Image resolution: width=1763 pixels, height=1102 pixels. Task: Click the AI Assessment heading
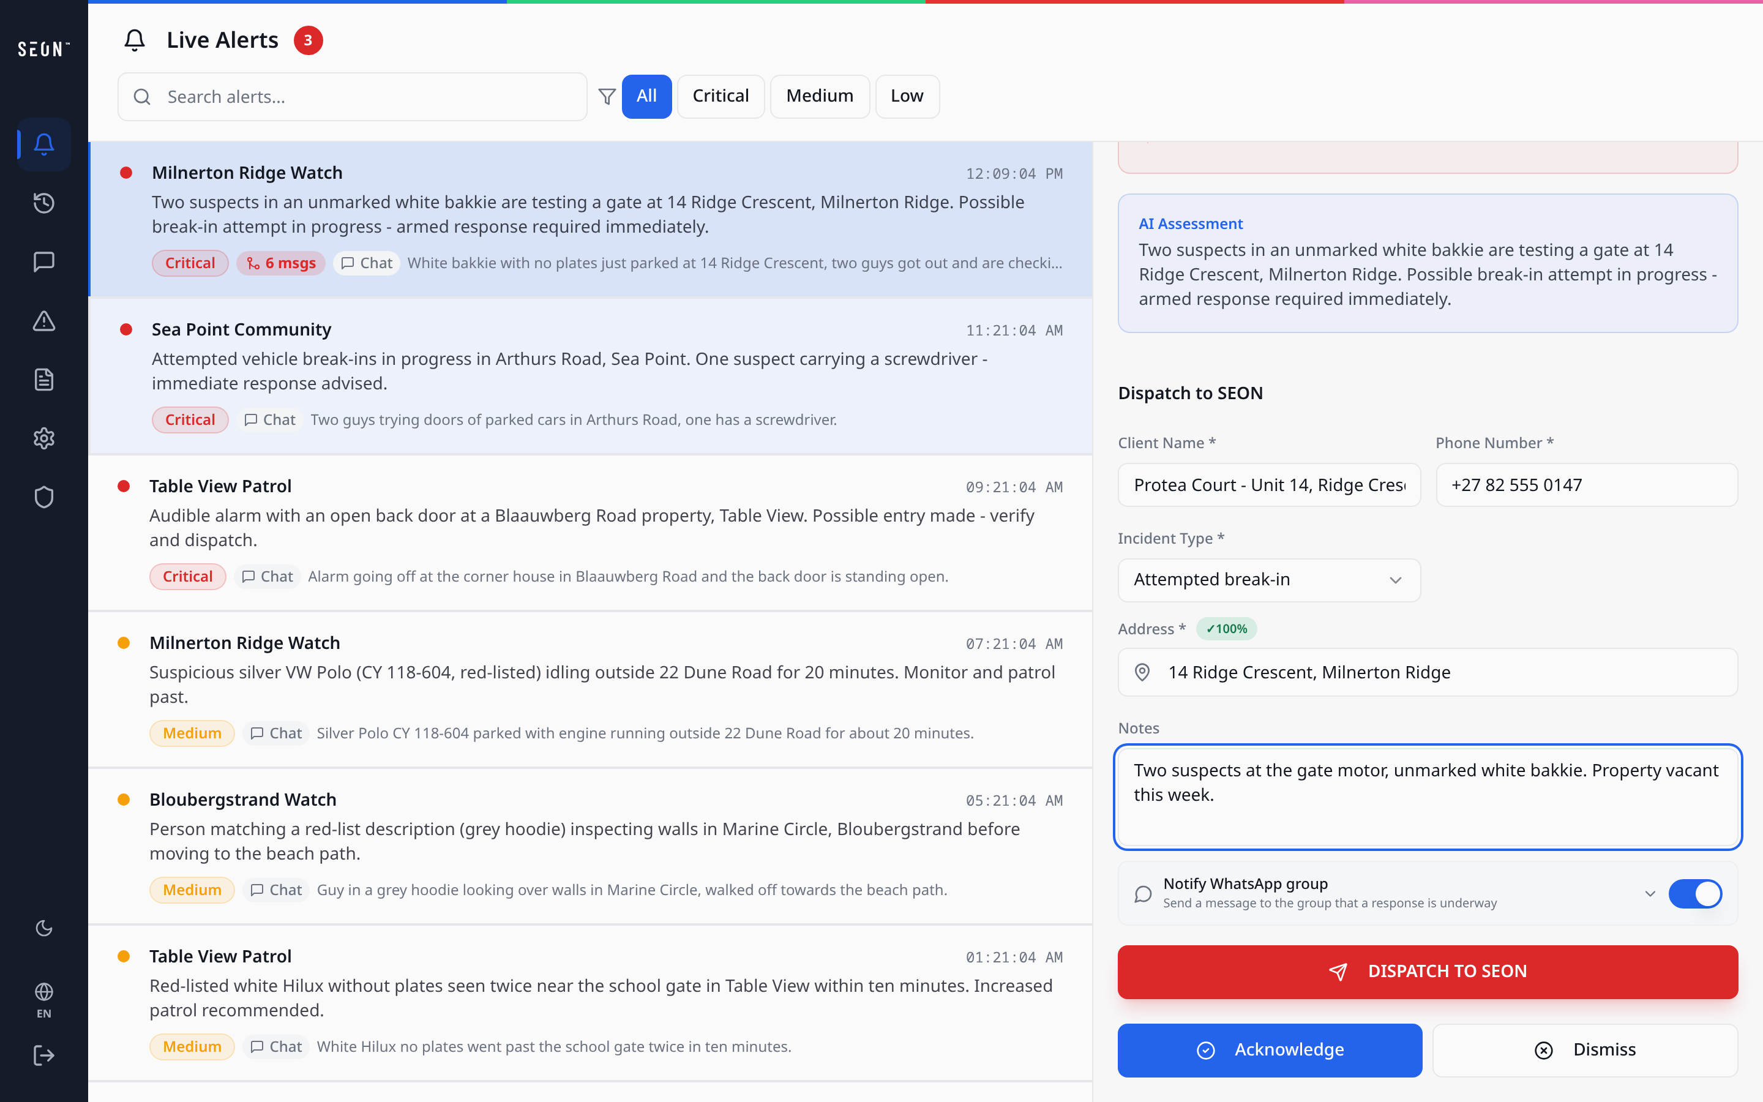pos(1191,223)
